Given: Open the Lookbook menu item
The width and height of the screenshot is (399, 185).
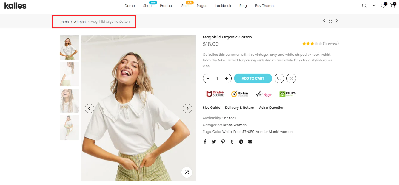Looking at the screenshot, I should click(x=223, y=6).
